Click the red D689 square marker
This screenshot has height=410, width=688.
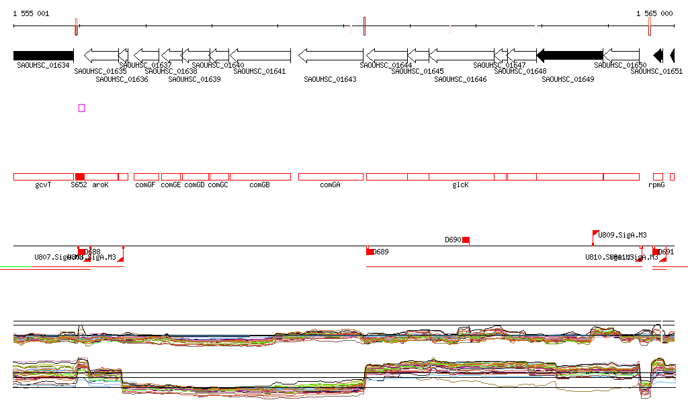point(370,252)
